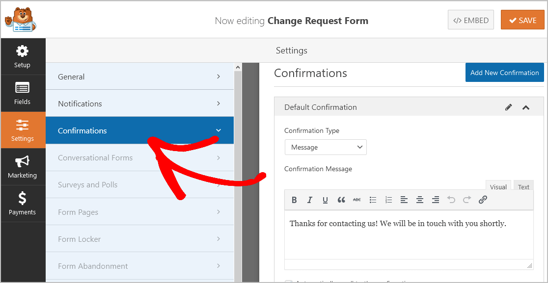Image resolution: width=548 pixels, height=283 pixels.
Task: Open the Setup gear panel
Action: [23, 56]
